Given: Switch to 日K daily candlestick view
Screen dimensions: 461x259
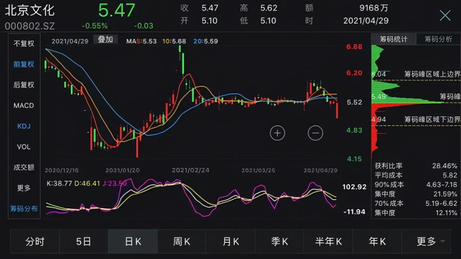Looking at the screenshot, I should (133, 241).
